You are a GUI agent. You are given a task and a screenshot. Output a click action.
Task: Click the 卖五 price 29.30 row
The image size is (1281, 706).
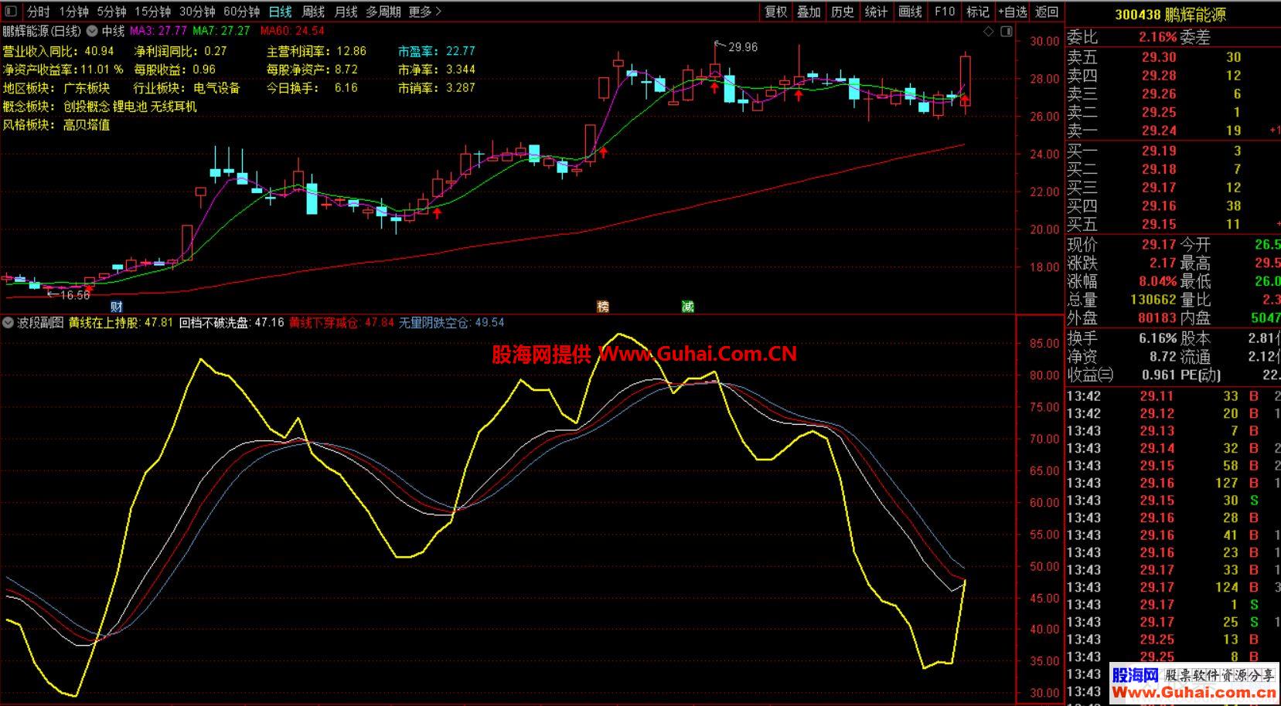click(1173, 57)
